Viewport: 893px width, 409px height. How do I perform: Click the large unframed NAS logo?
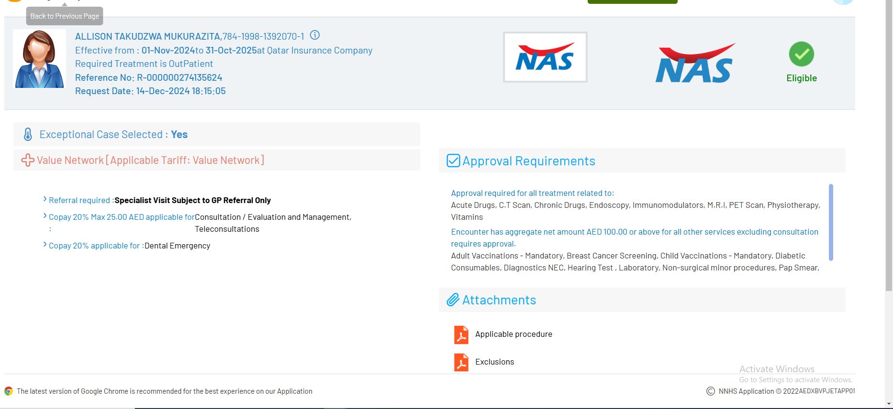click(695, 63)
